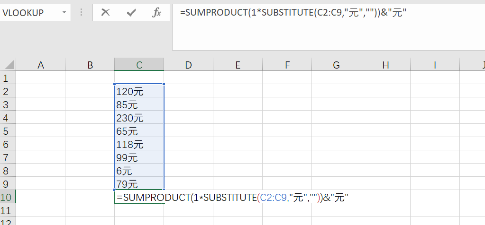Image resolution: width=485 pixels, height=225 pixels.
Task: Select row 5 header
Action: [x=8, y=131]
